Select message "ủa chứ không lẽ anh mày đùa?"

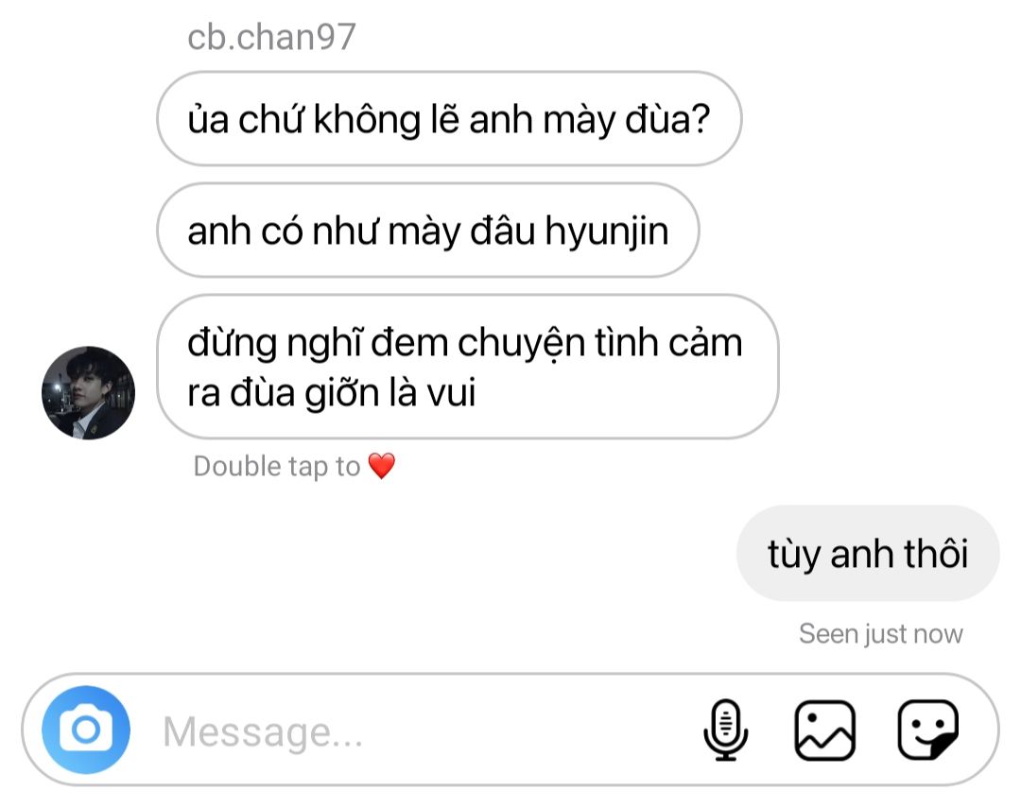tap(449, 118)
